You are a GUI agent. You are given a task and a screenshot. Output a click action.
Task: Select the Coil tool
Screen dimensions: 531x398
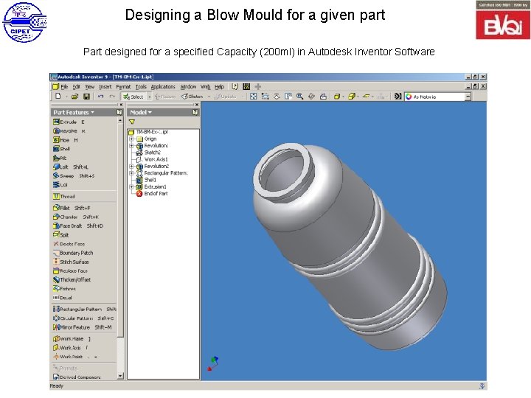pos(60,185)
